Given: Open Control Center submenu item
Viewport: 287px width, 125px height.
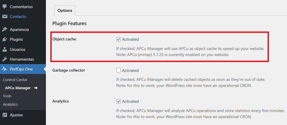Looking at the screenshot, I should tap(15, 80).
